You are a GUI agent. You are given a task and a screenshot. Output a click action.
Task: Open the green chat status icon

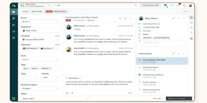[x=165, y=5]
